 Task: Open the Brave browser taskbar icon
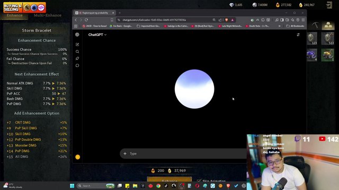228,186
